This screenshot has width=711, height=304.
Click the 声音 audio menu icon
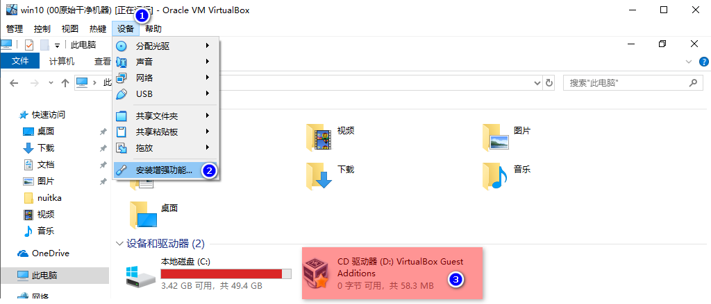pos(122,62)
